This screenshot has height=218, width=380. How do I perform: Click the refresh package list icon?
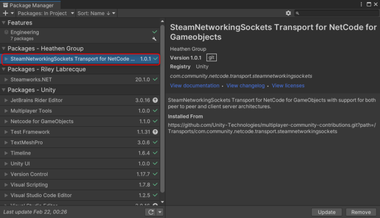150,212
